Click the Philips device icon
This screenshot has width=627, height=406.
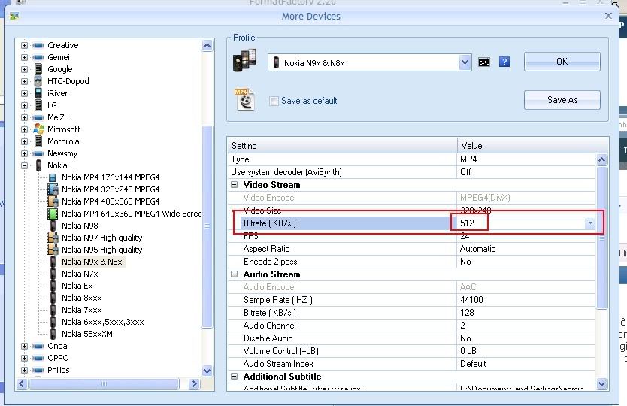click(x=38, y=370)
